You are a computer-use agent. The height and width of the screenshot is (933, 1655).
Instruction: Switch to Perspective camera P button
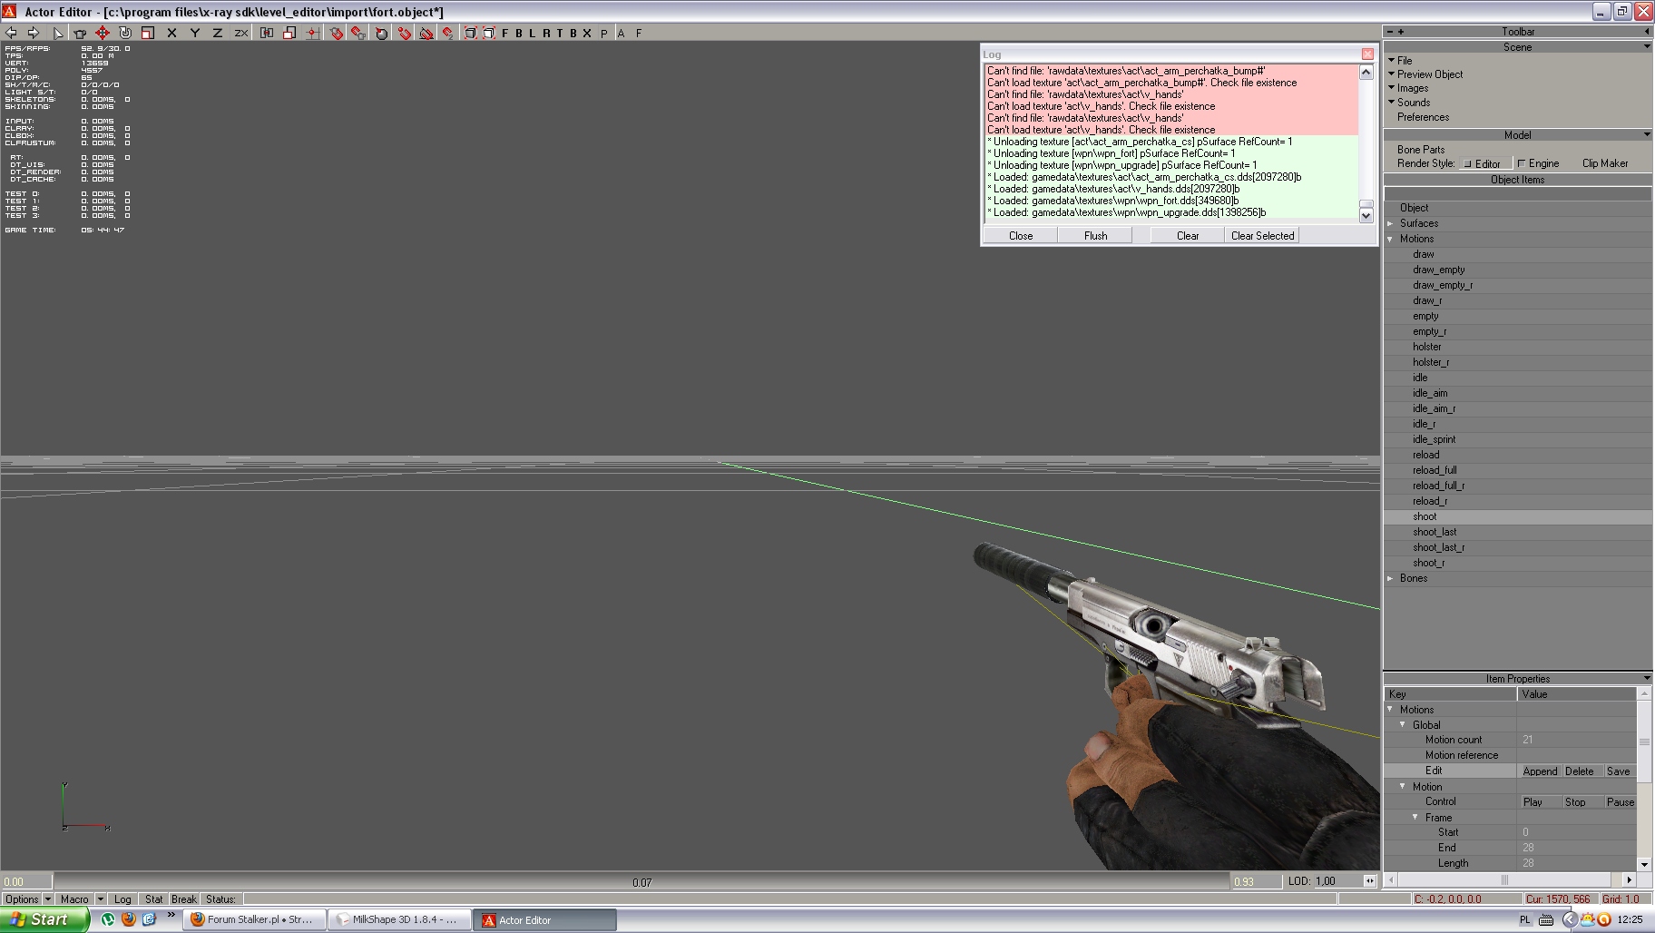click(604, 33)
